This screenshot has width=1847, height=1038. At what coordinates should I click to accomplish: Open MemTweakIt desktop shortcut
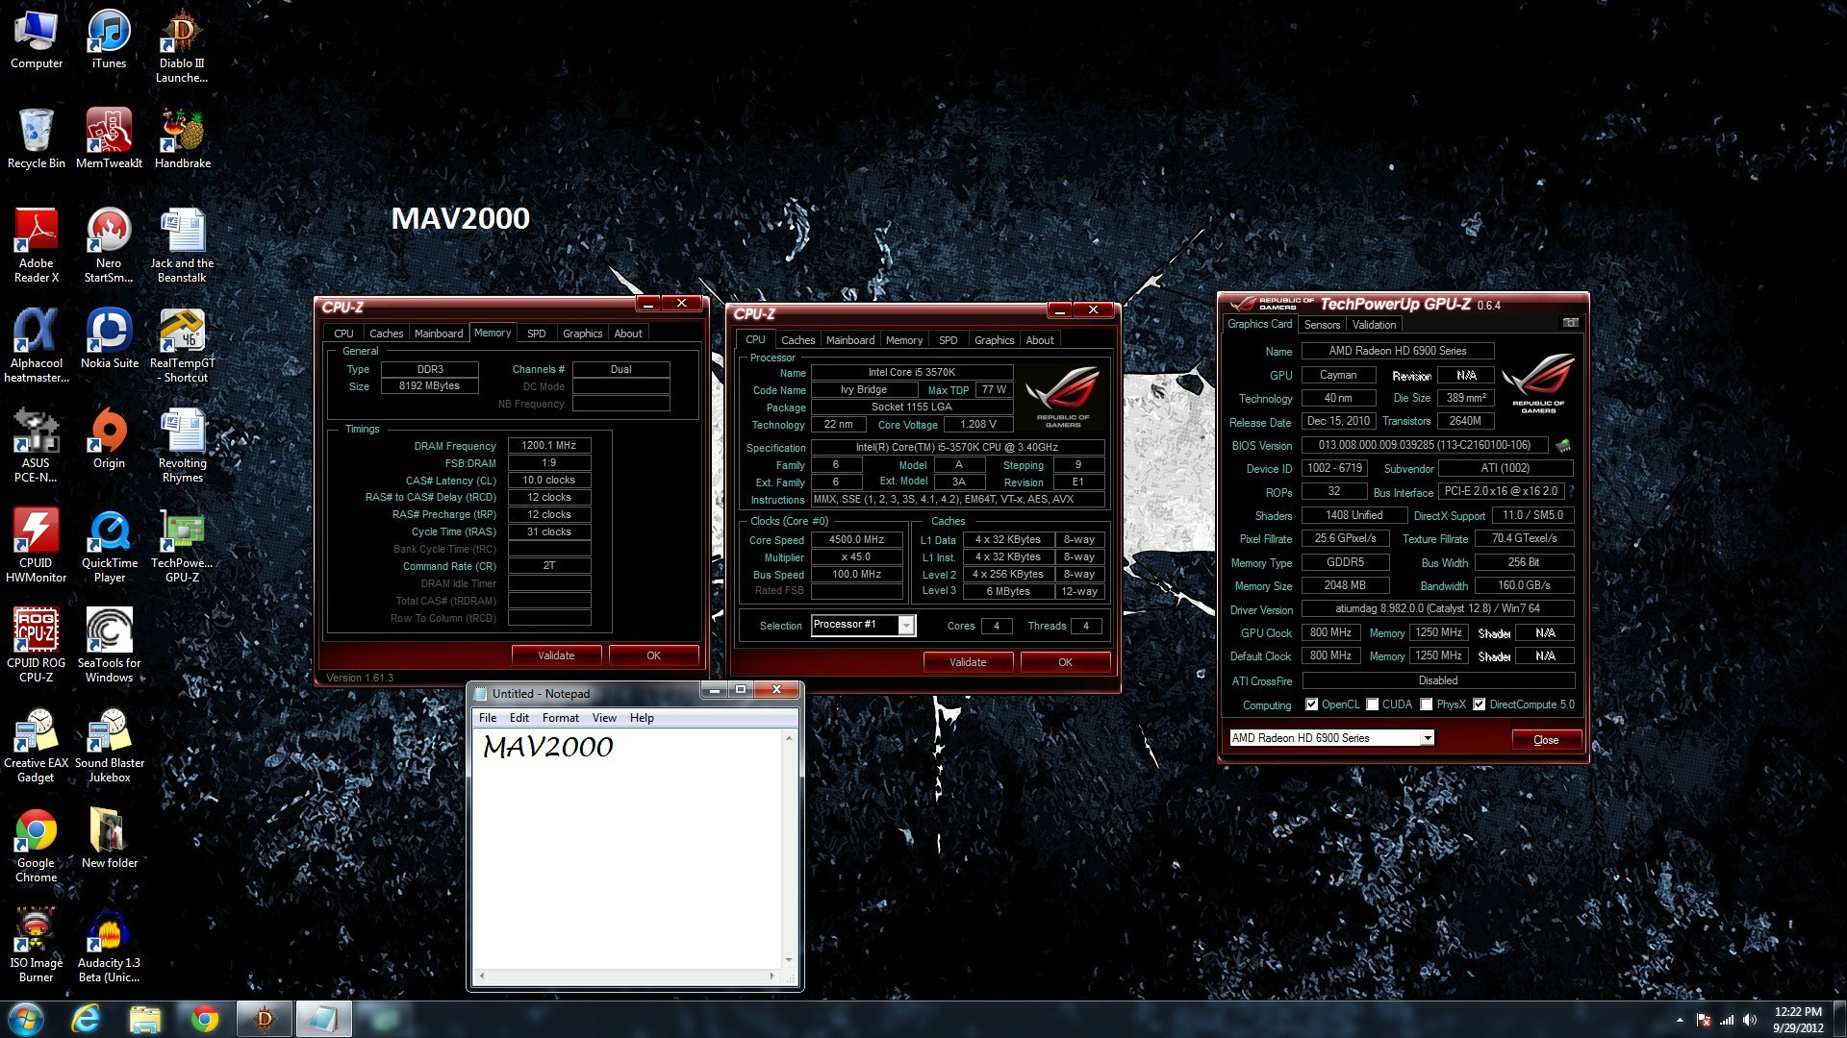click(109, 139)
